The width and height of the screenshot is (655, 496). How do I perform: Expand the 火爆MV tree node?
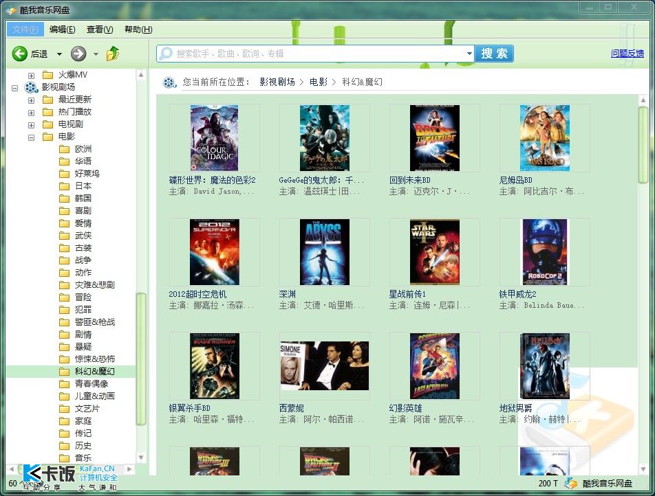pos(32,76)
